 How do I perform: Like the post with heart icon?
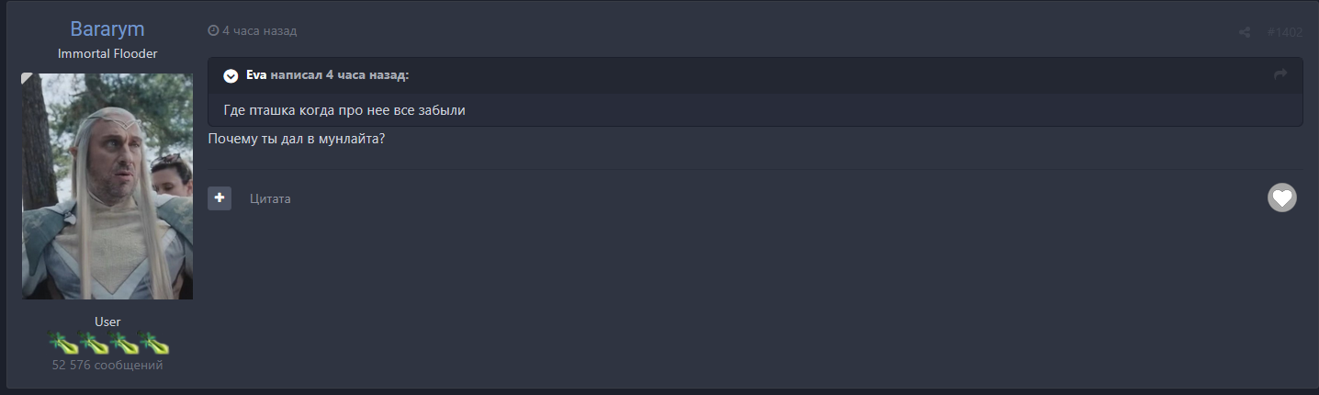point(1281,197)
